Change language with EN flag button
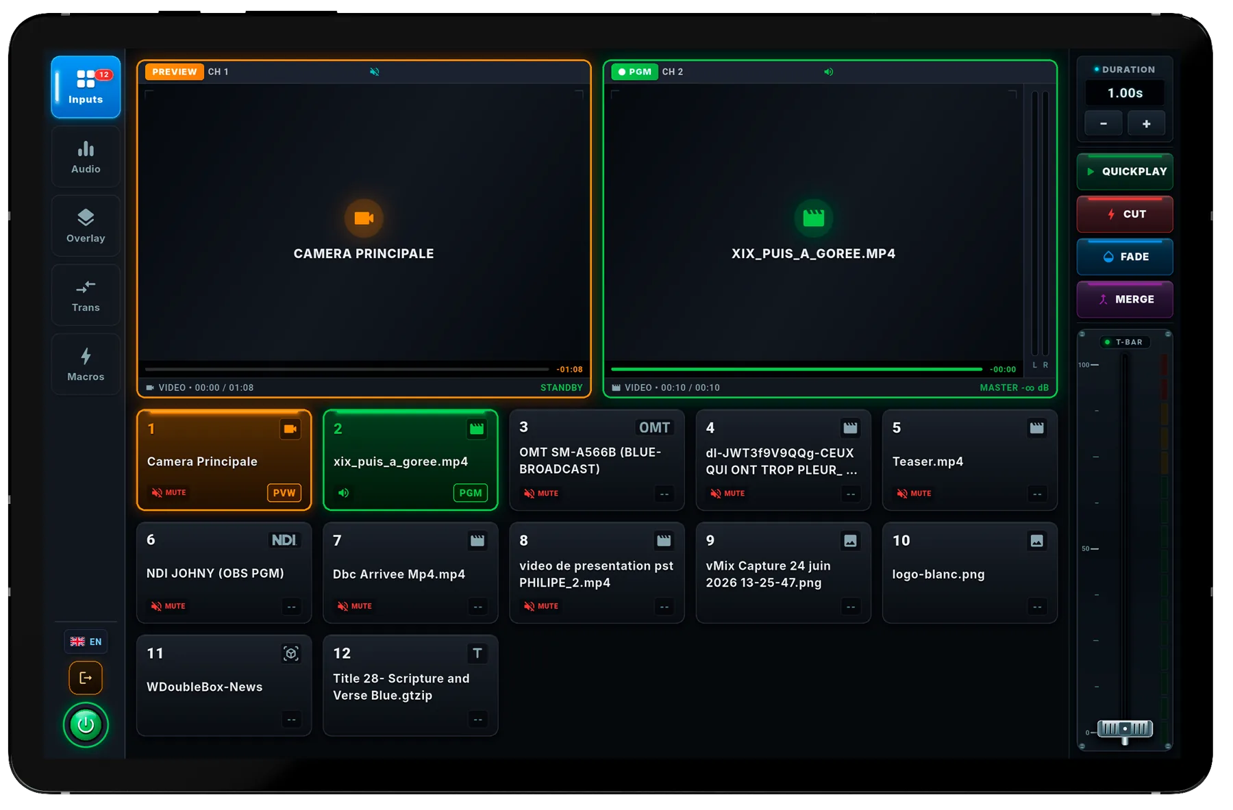This screenshot has width=1233, height=810. point(86,642)
